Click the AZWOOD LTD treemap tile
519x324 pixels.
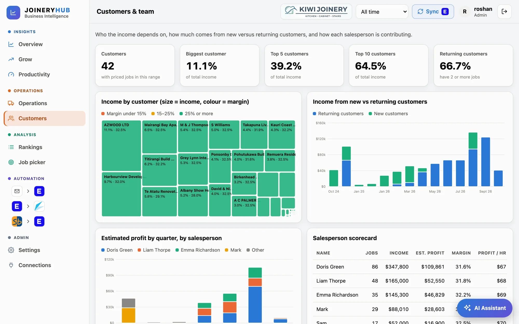pos(121,146)
